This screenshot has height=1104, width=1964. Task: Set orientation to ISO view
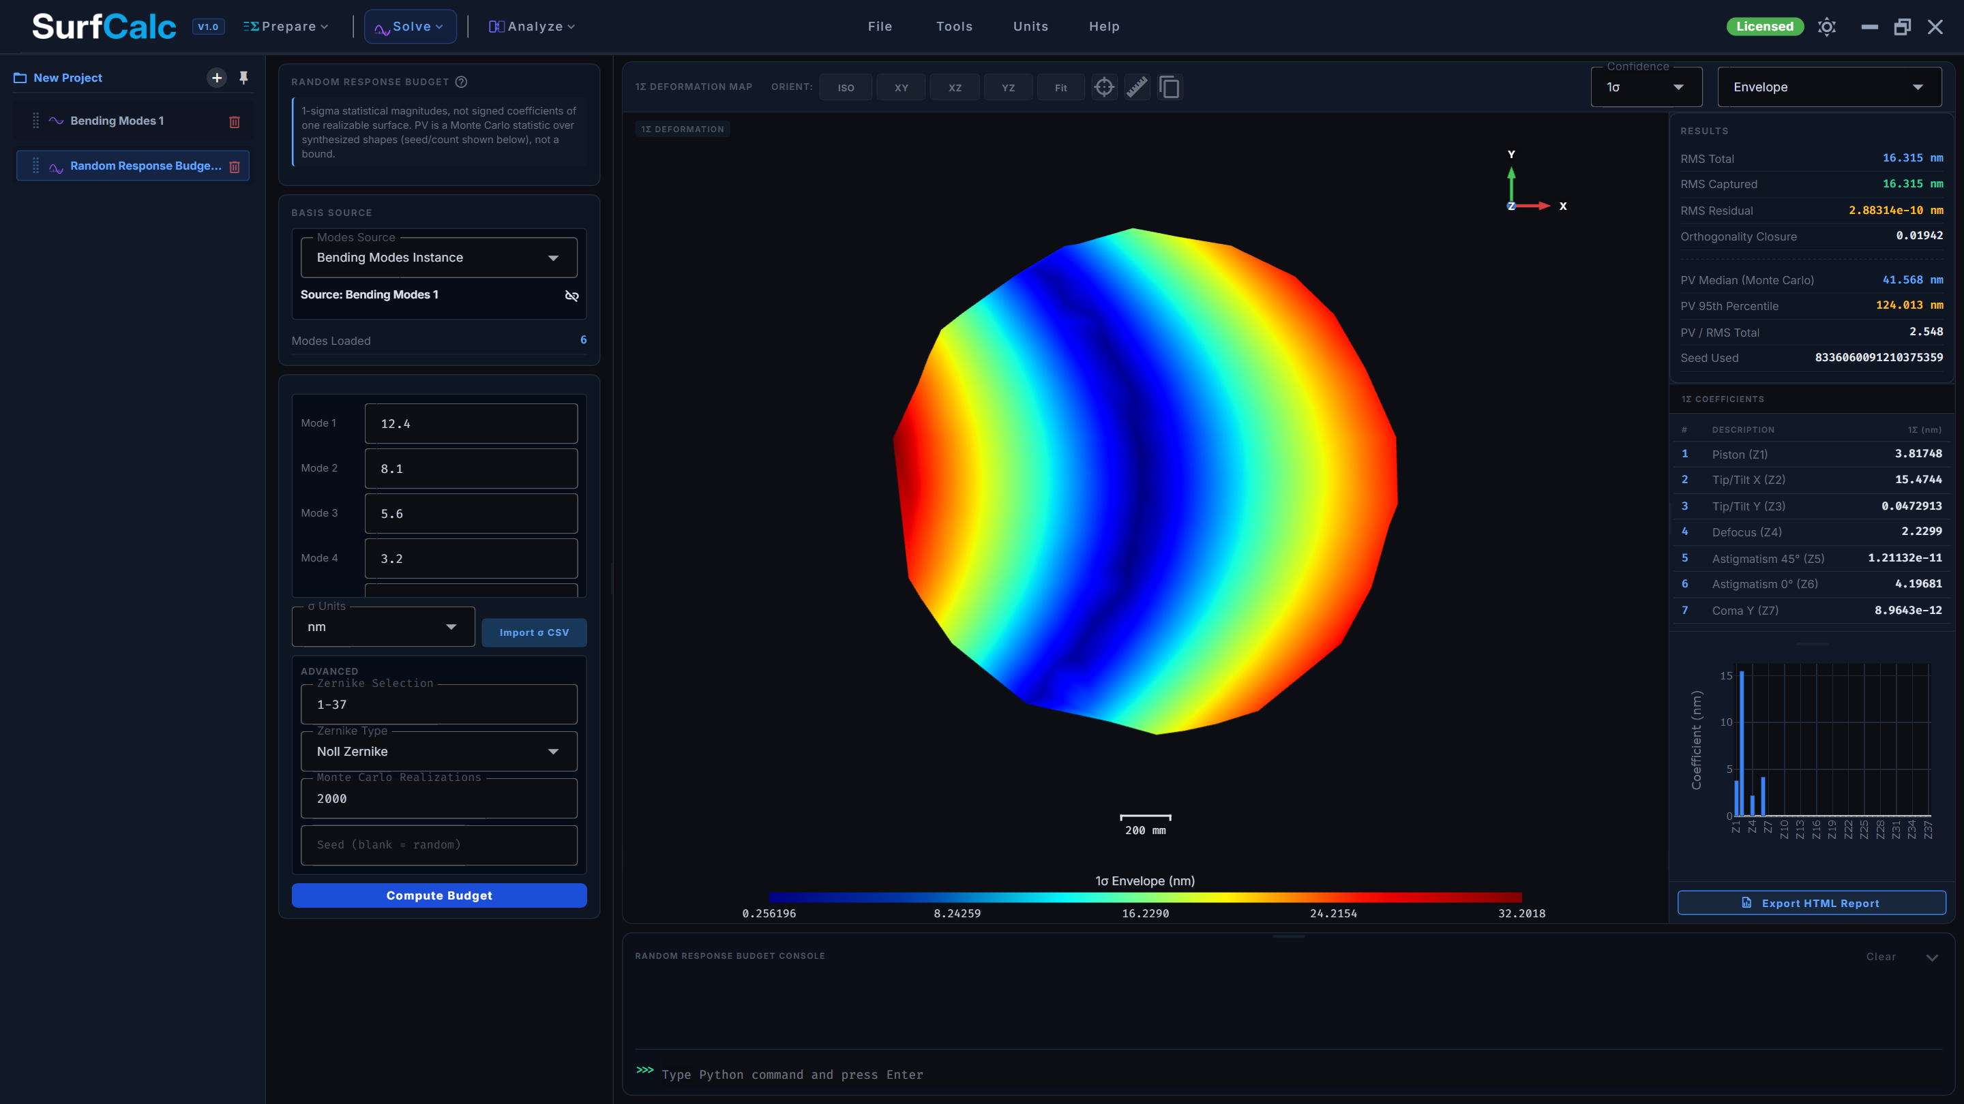tap(846, 88)
